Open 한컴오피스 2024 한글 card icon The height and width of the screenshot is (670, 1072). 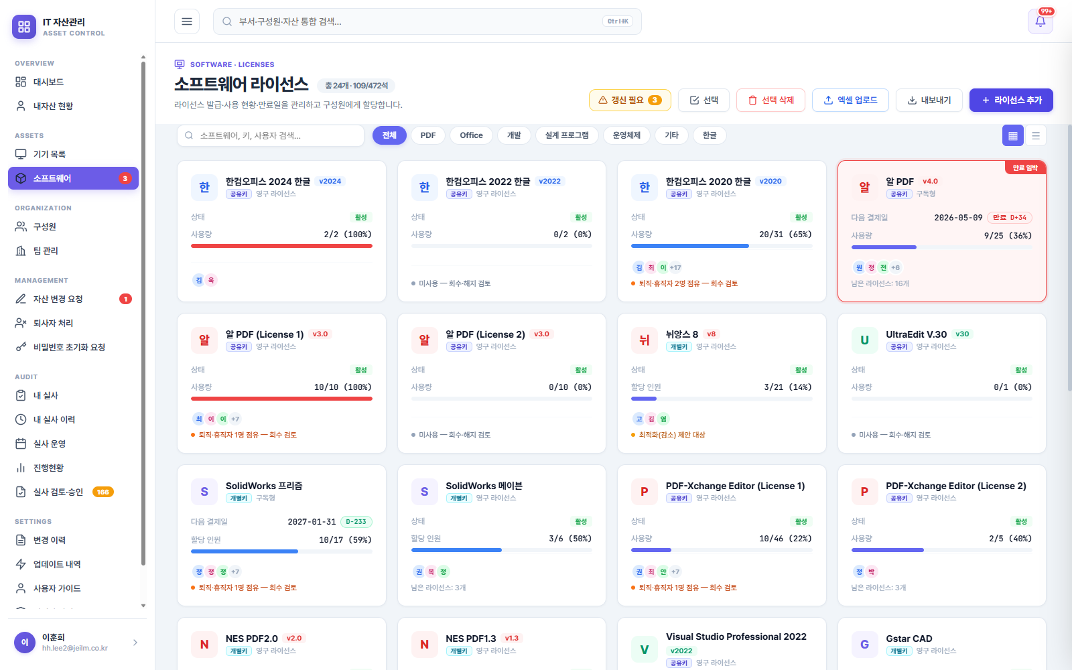[x=204, y=188]
